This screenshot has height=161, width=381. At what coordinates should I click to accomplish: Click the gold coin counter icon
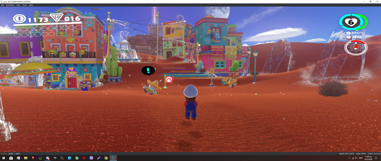click(20, 19)
